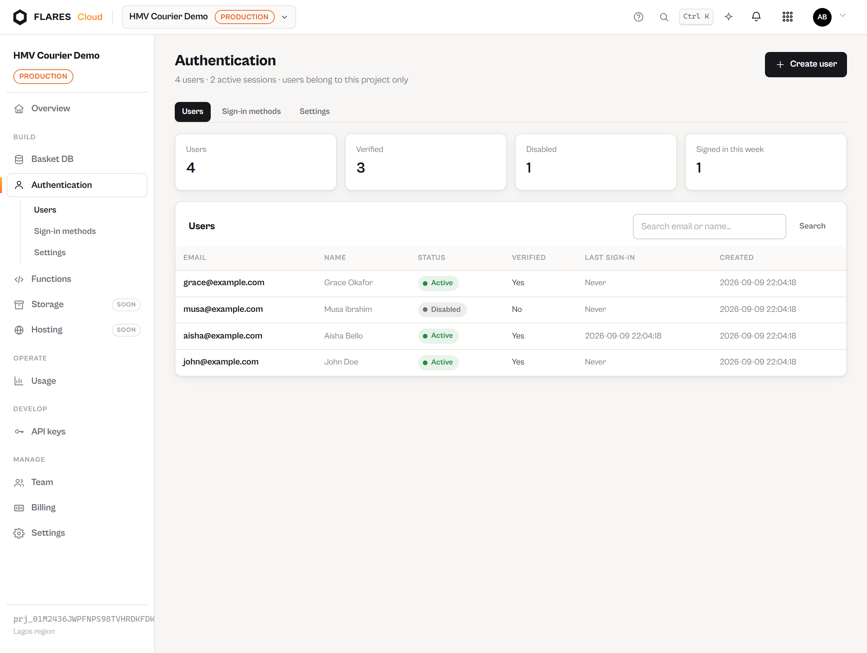Click the project ID prj_01M2436 text
Screen dimensions: 867x653
pos(84,619)
